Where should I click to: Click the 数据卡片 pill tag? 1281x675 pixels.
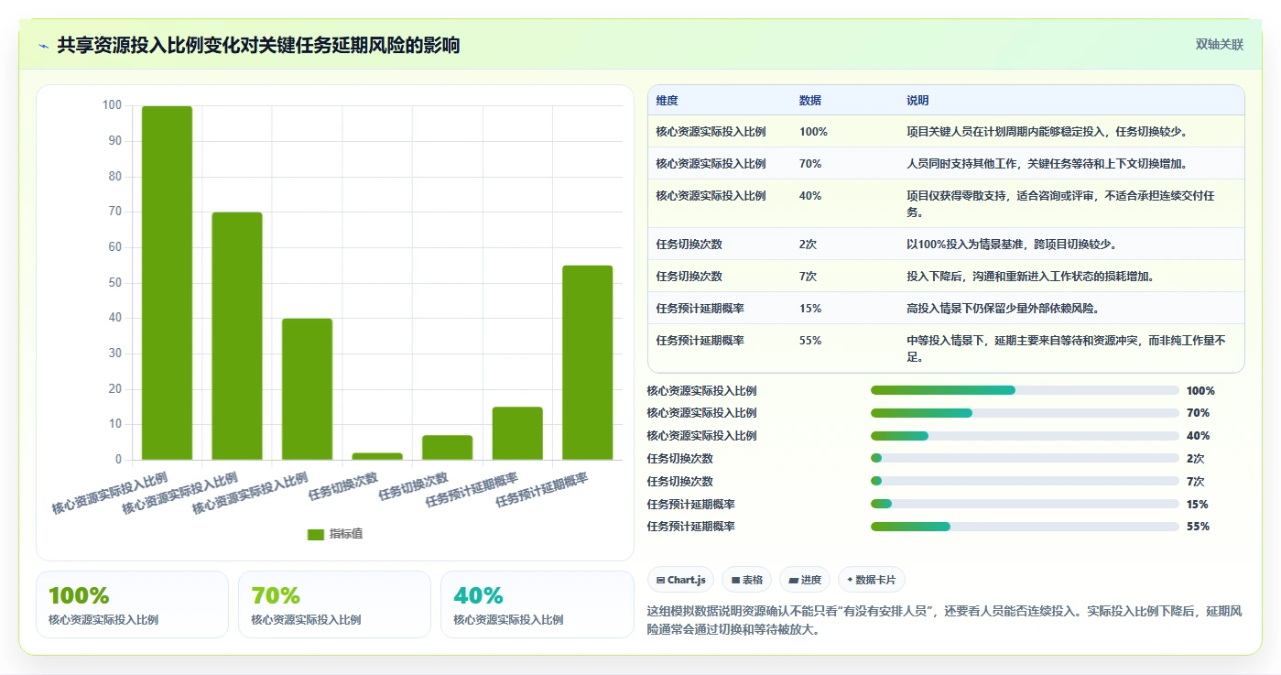872,580
